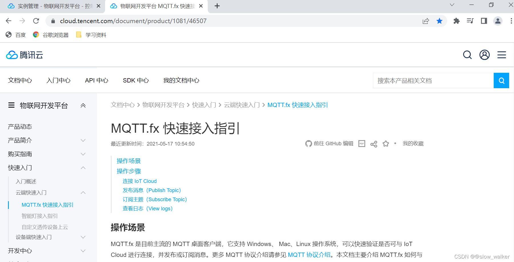Open the hamburger menu in site header
The image size is (514, 262).
(502, 55)
